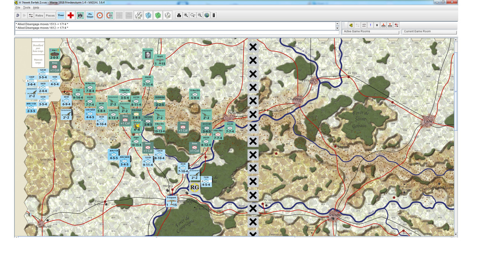The image size is (488, 264).
Task: Select the Fréquant aircraft 1-15 counter
Action: pos(172,202)
